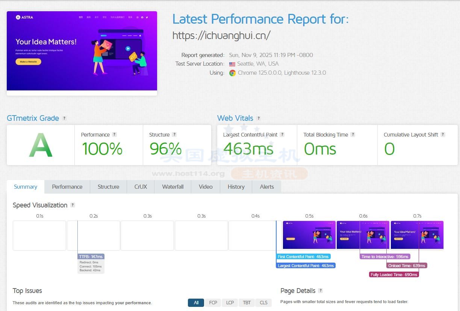The height and width of the screenshot is (311, 460).
Task: Click Page Details help icon
Action: pyautogui.click(x=320, y=291)
